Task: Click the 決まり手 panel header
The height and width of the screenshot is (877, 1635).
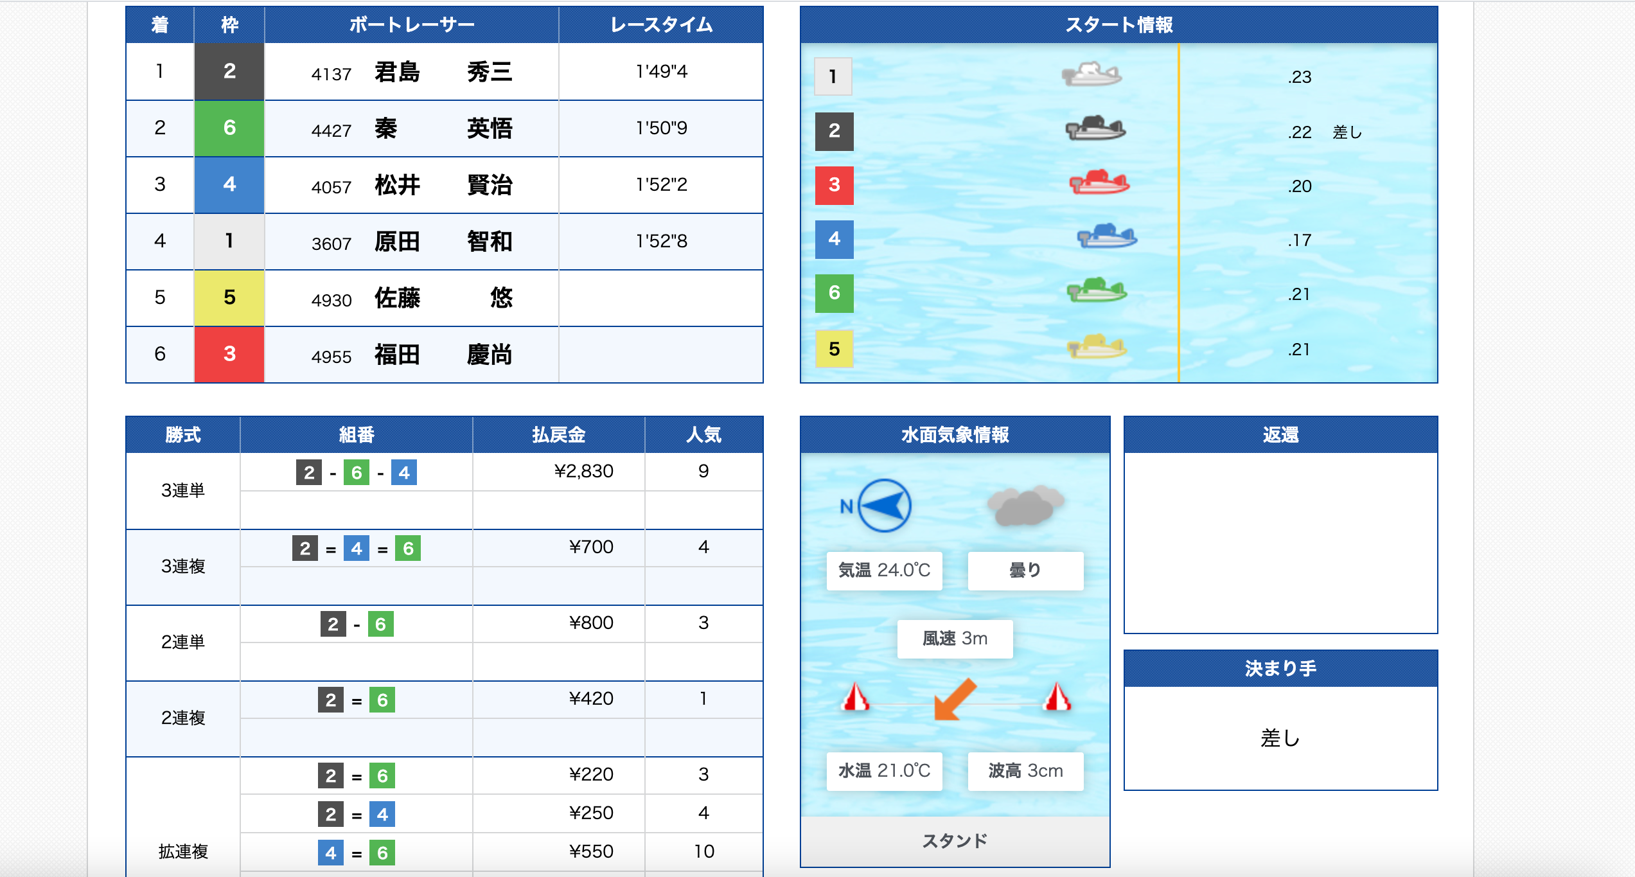Action: tap(1280, 669)
